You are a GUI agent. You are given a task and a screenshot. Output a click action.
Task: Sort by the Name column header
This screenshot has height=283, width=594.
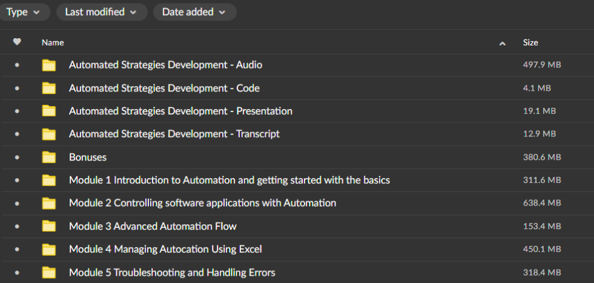tap(53, 42)
